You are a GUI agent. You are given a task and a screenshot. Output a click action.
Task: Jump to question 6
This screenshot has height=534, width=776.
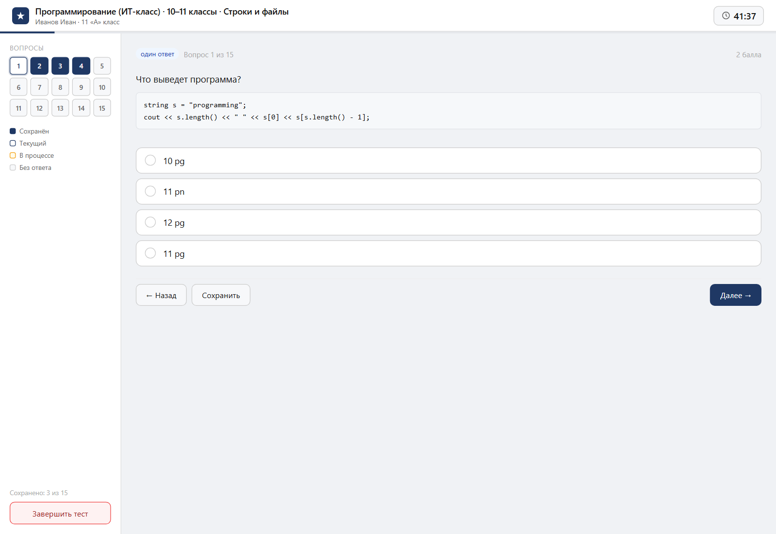[x=18, y=87]
